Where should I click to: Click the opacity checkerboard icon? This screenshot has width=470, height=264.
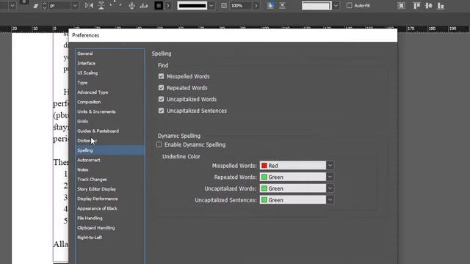point(223,6)
